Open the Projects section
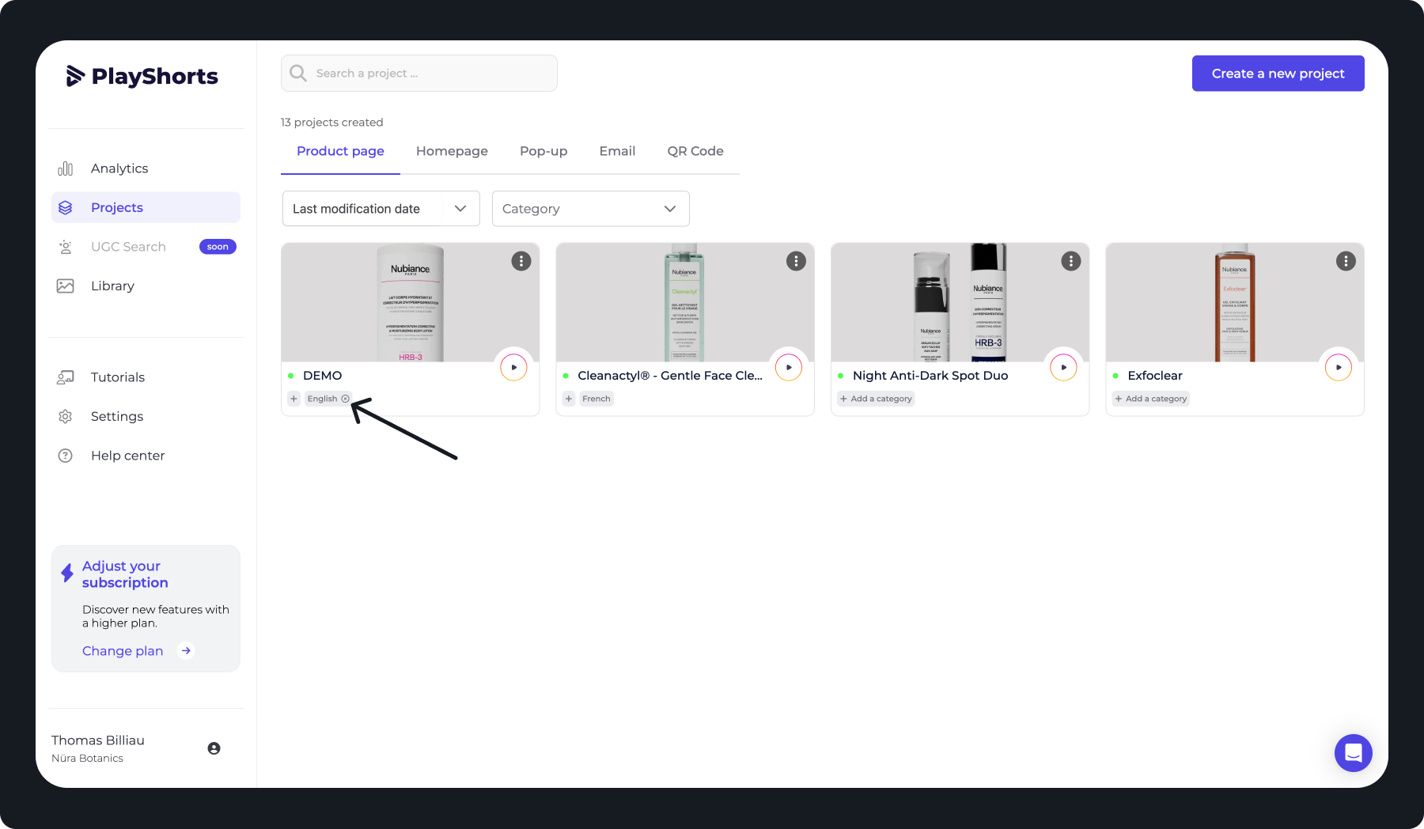This screenshot has width=1424, height=829. point(146,207)
